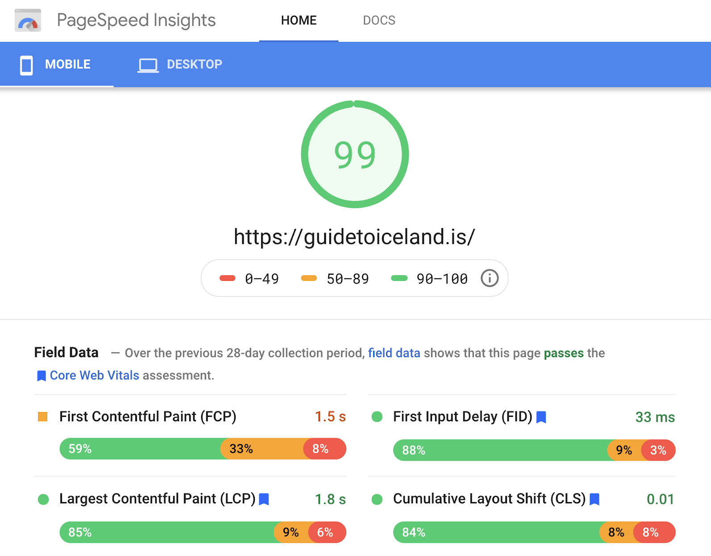The width and height of the screenshot is (711, 556).
Task: Click the score legend info icon
Action: (x=489, y=278)
